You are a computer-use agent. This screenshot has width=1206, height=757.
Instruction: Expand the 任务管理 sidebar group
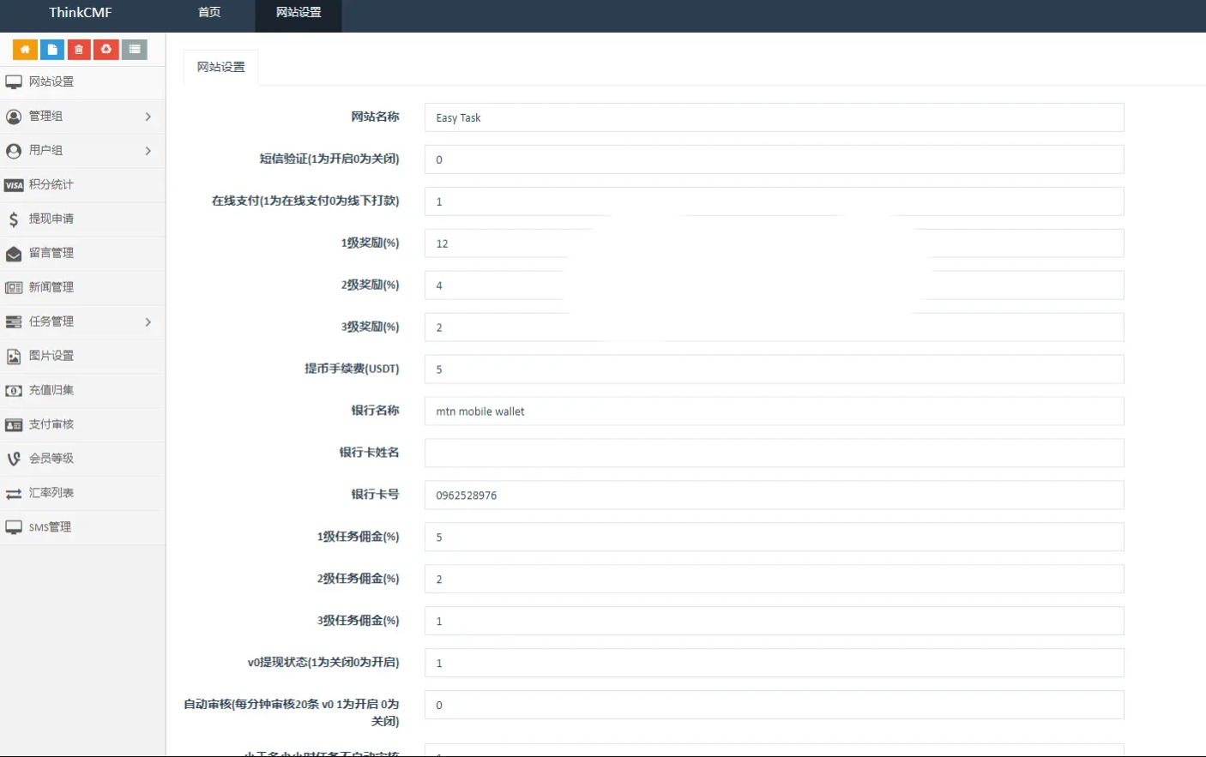coord(82,322)
